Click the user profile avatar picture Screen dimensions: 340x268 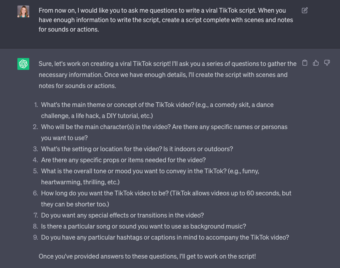coord(23,11)
